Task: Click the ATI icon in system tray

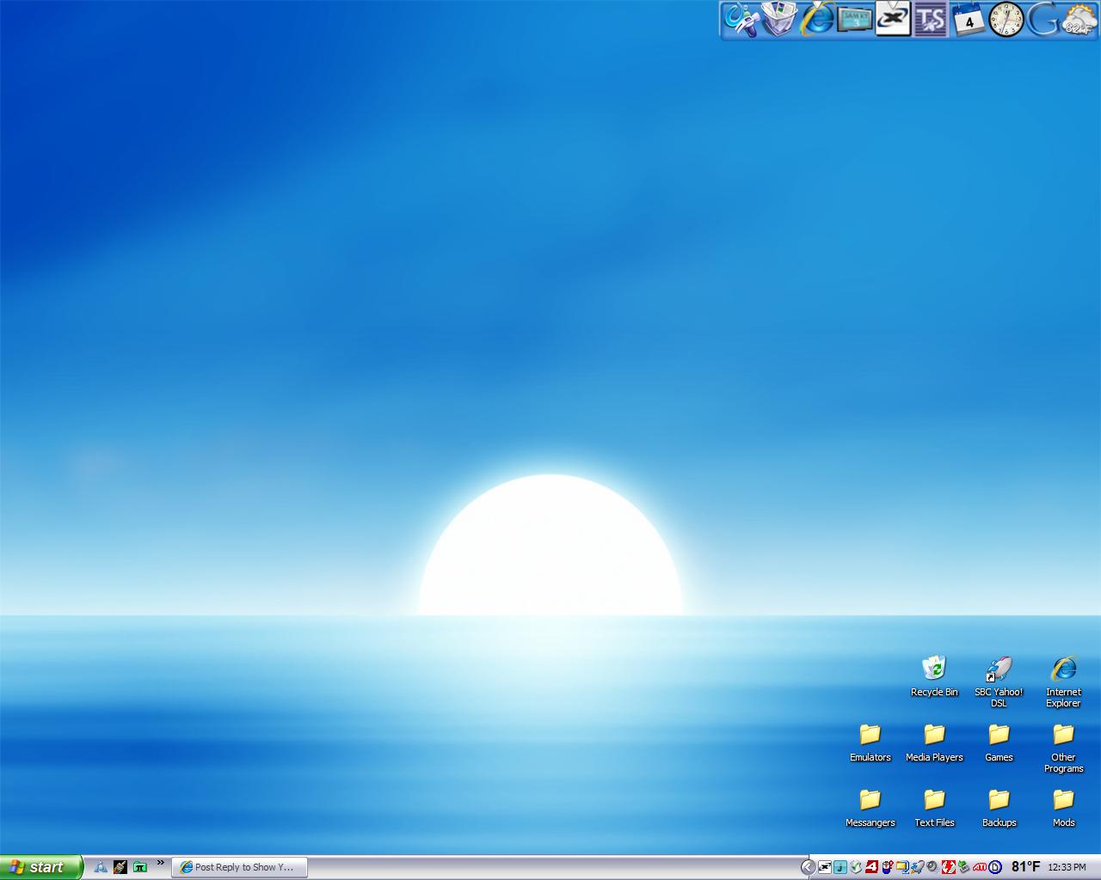Action: click(x=980, y=867)
